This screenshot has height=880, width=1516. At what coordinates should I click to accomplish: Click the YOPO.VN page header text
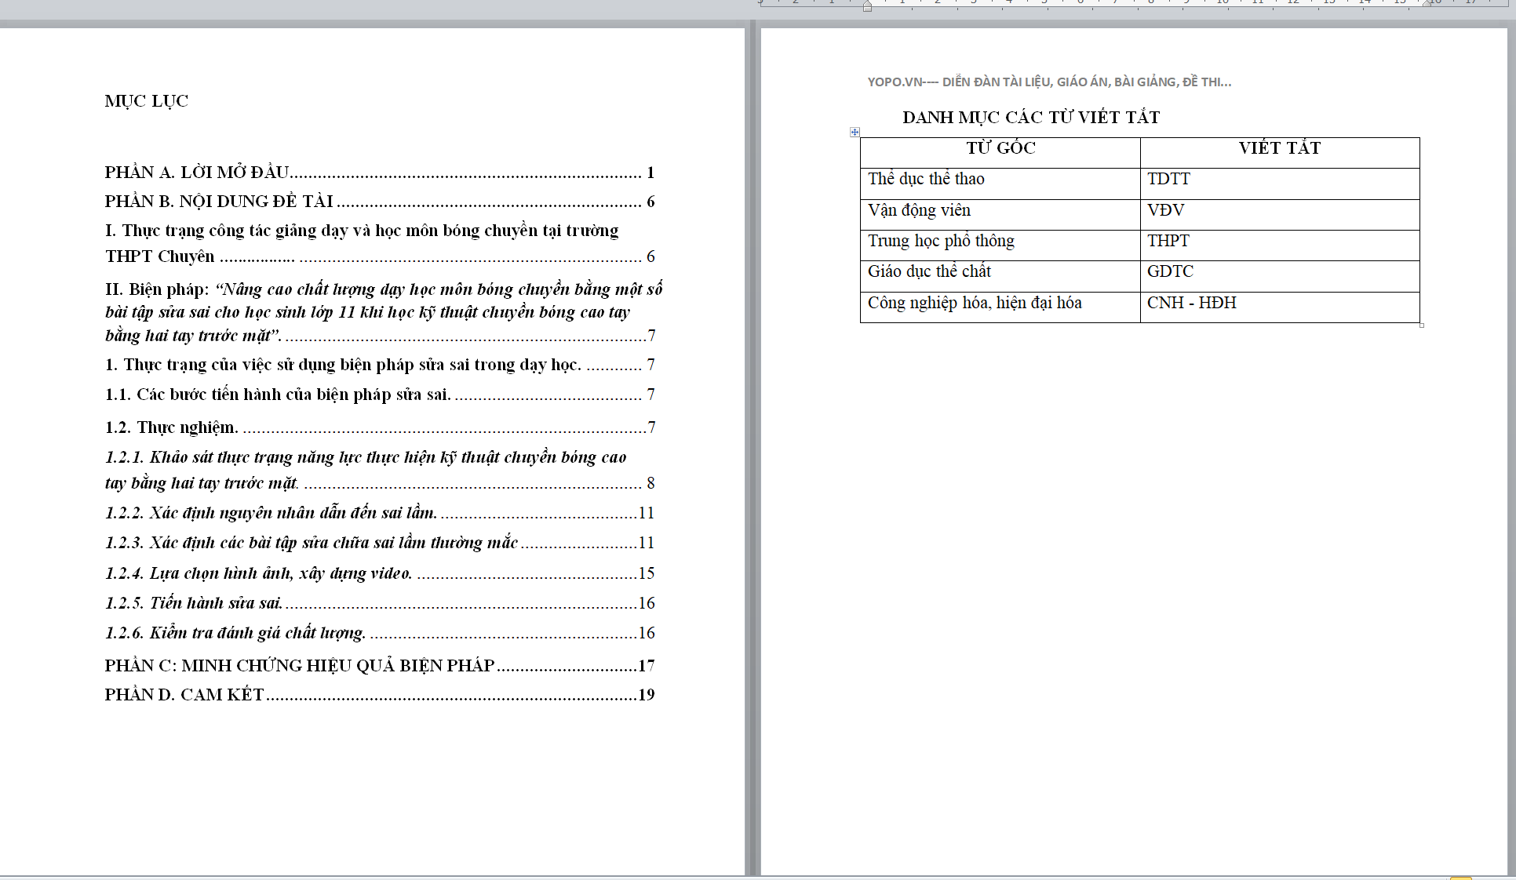point(1049,82)
